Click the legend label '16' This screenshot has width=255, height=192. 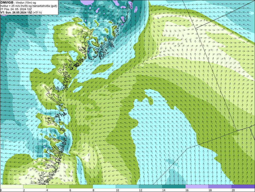187,190
